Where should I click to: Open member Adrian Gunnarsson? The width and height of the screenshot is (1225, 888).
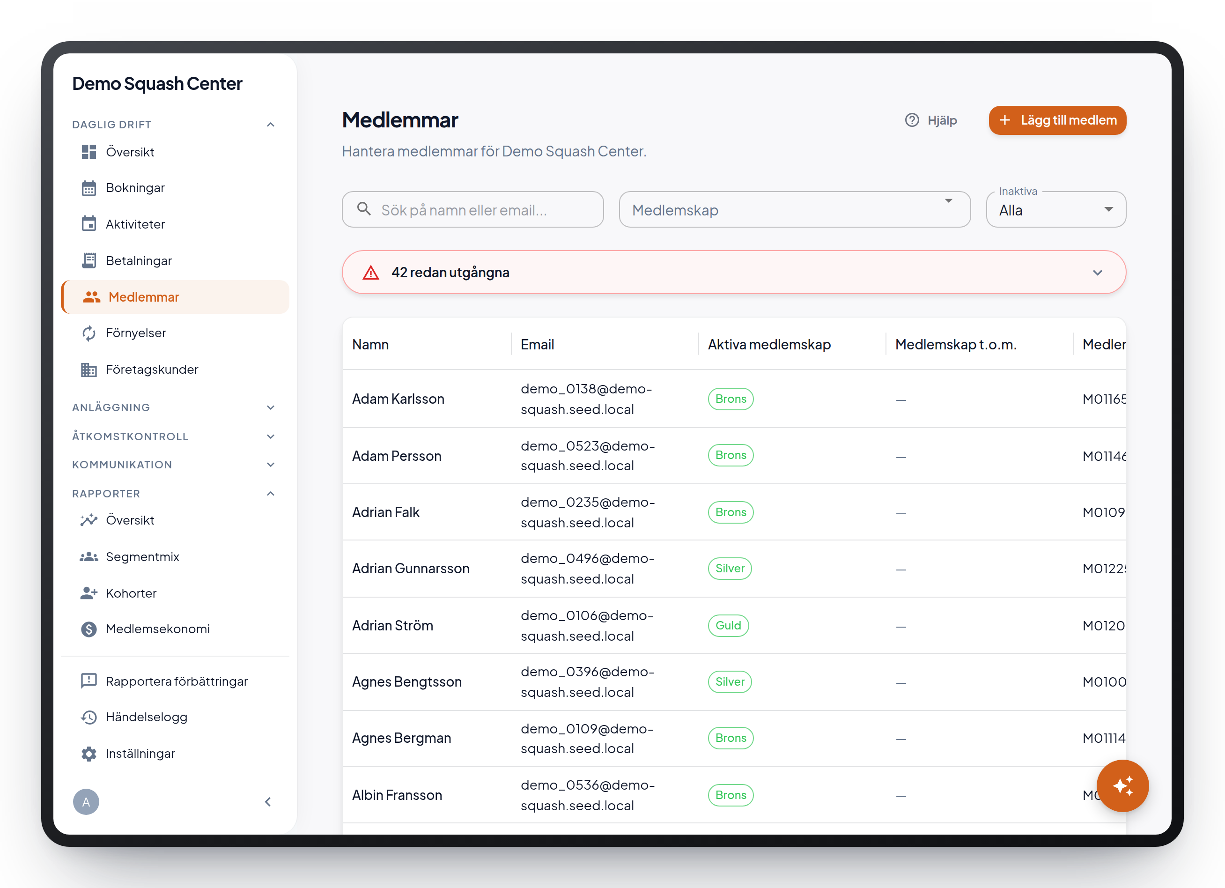point(411,568)
